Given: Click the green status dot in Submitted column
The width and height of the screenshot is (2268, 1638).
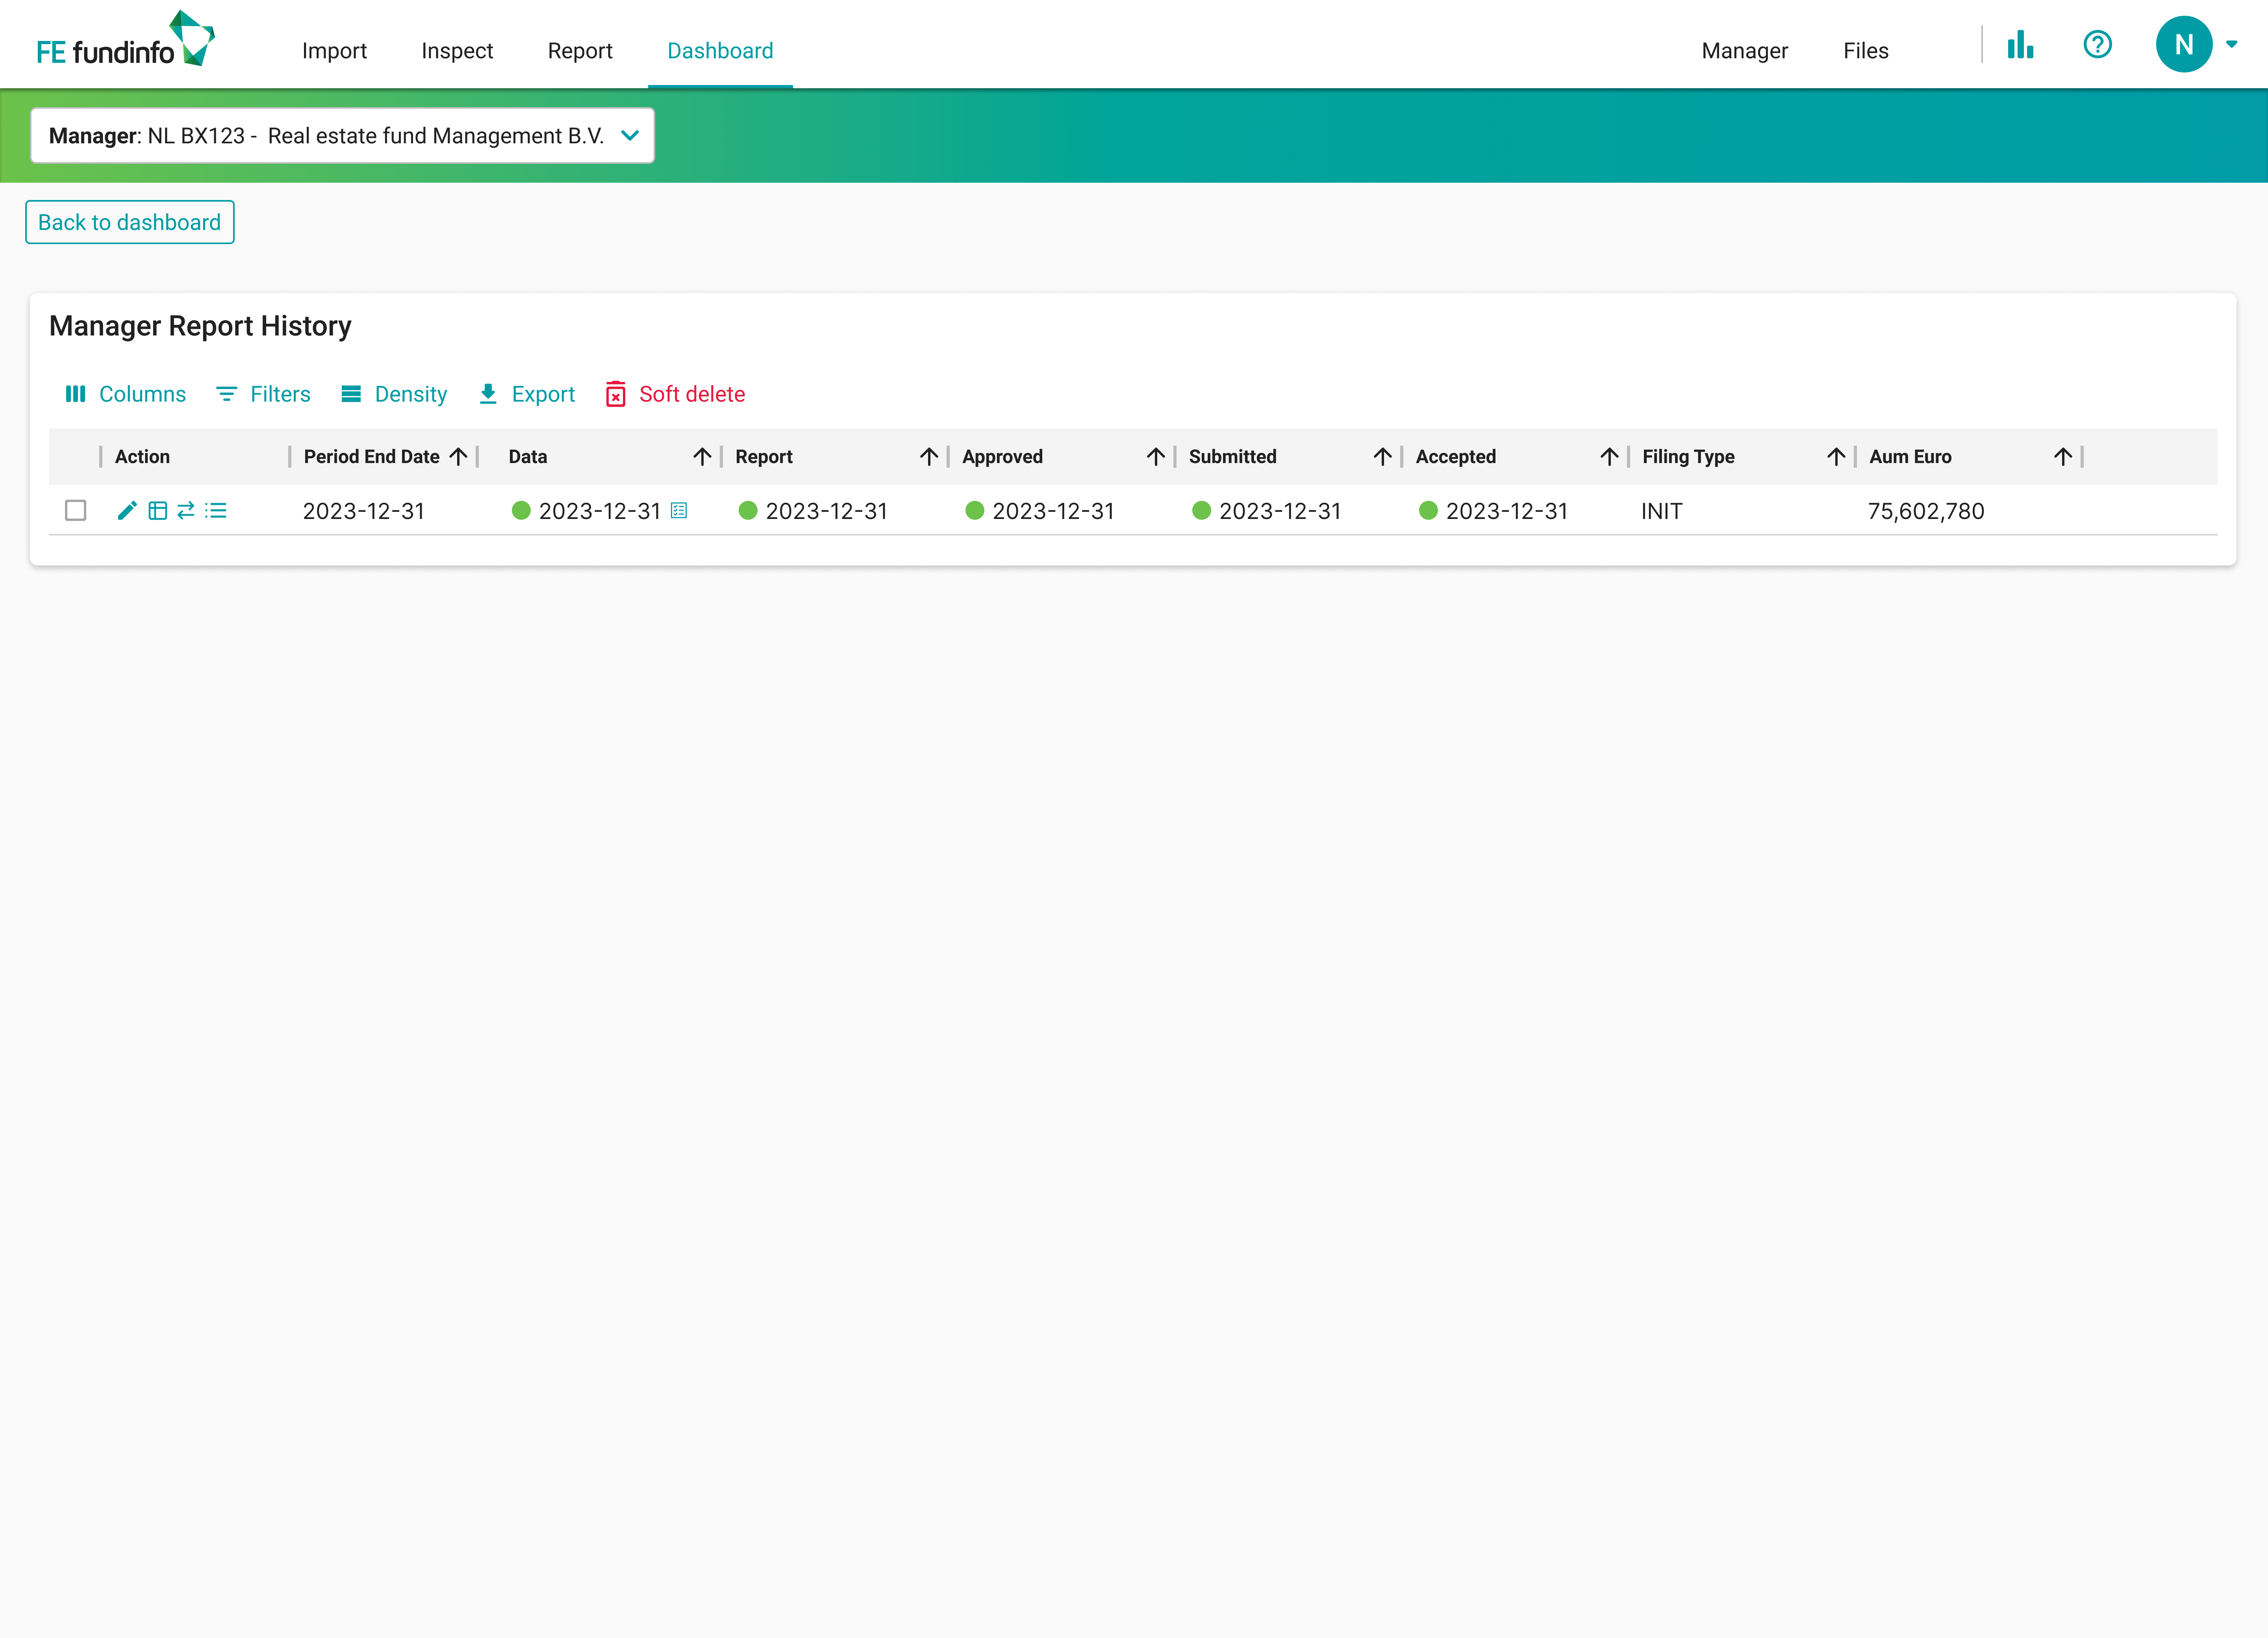Looking at the screenshot, I should (1202, 511).
